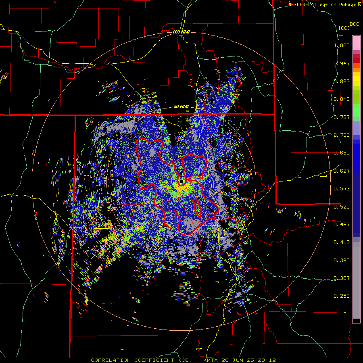363x363 pixels.
Task: Click the 0.733 legend value
Action: pos(342,135)
